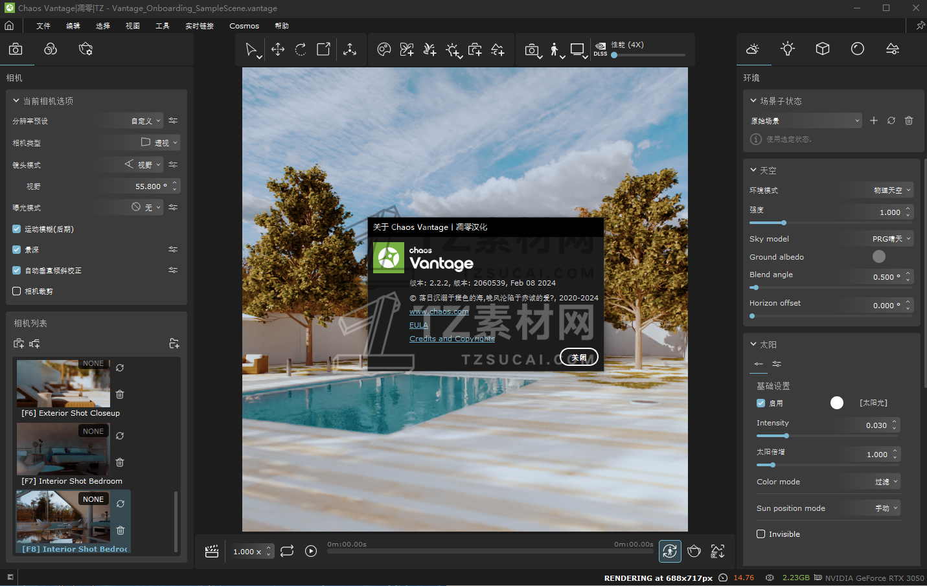Open settings icon beside 分辨率预设

173,121
